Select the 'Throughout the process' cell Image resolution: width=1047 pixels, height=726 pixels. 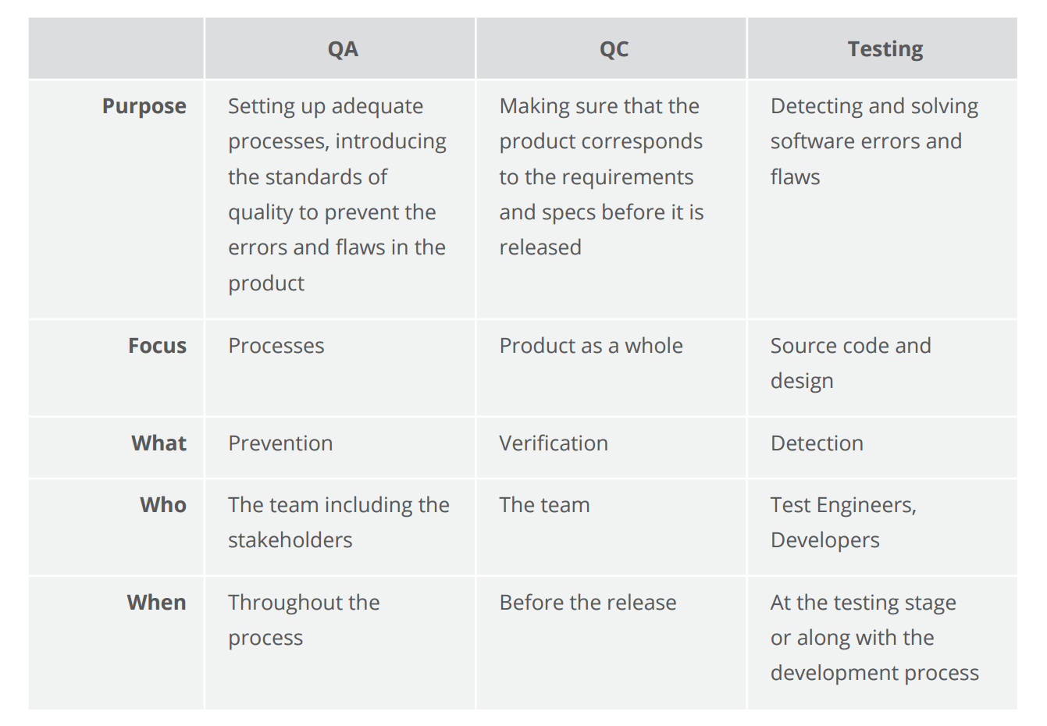pyautogui.click(x=304, y=620)
